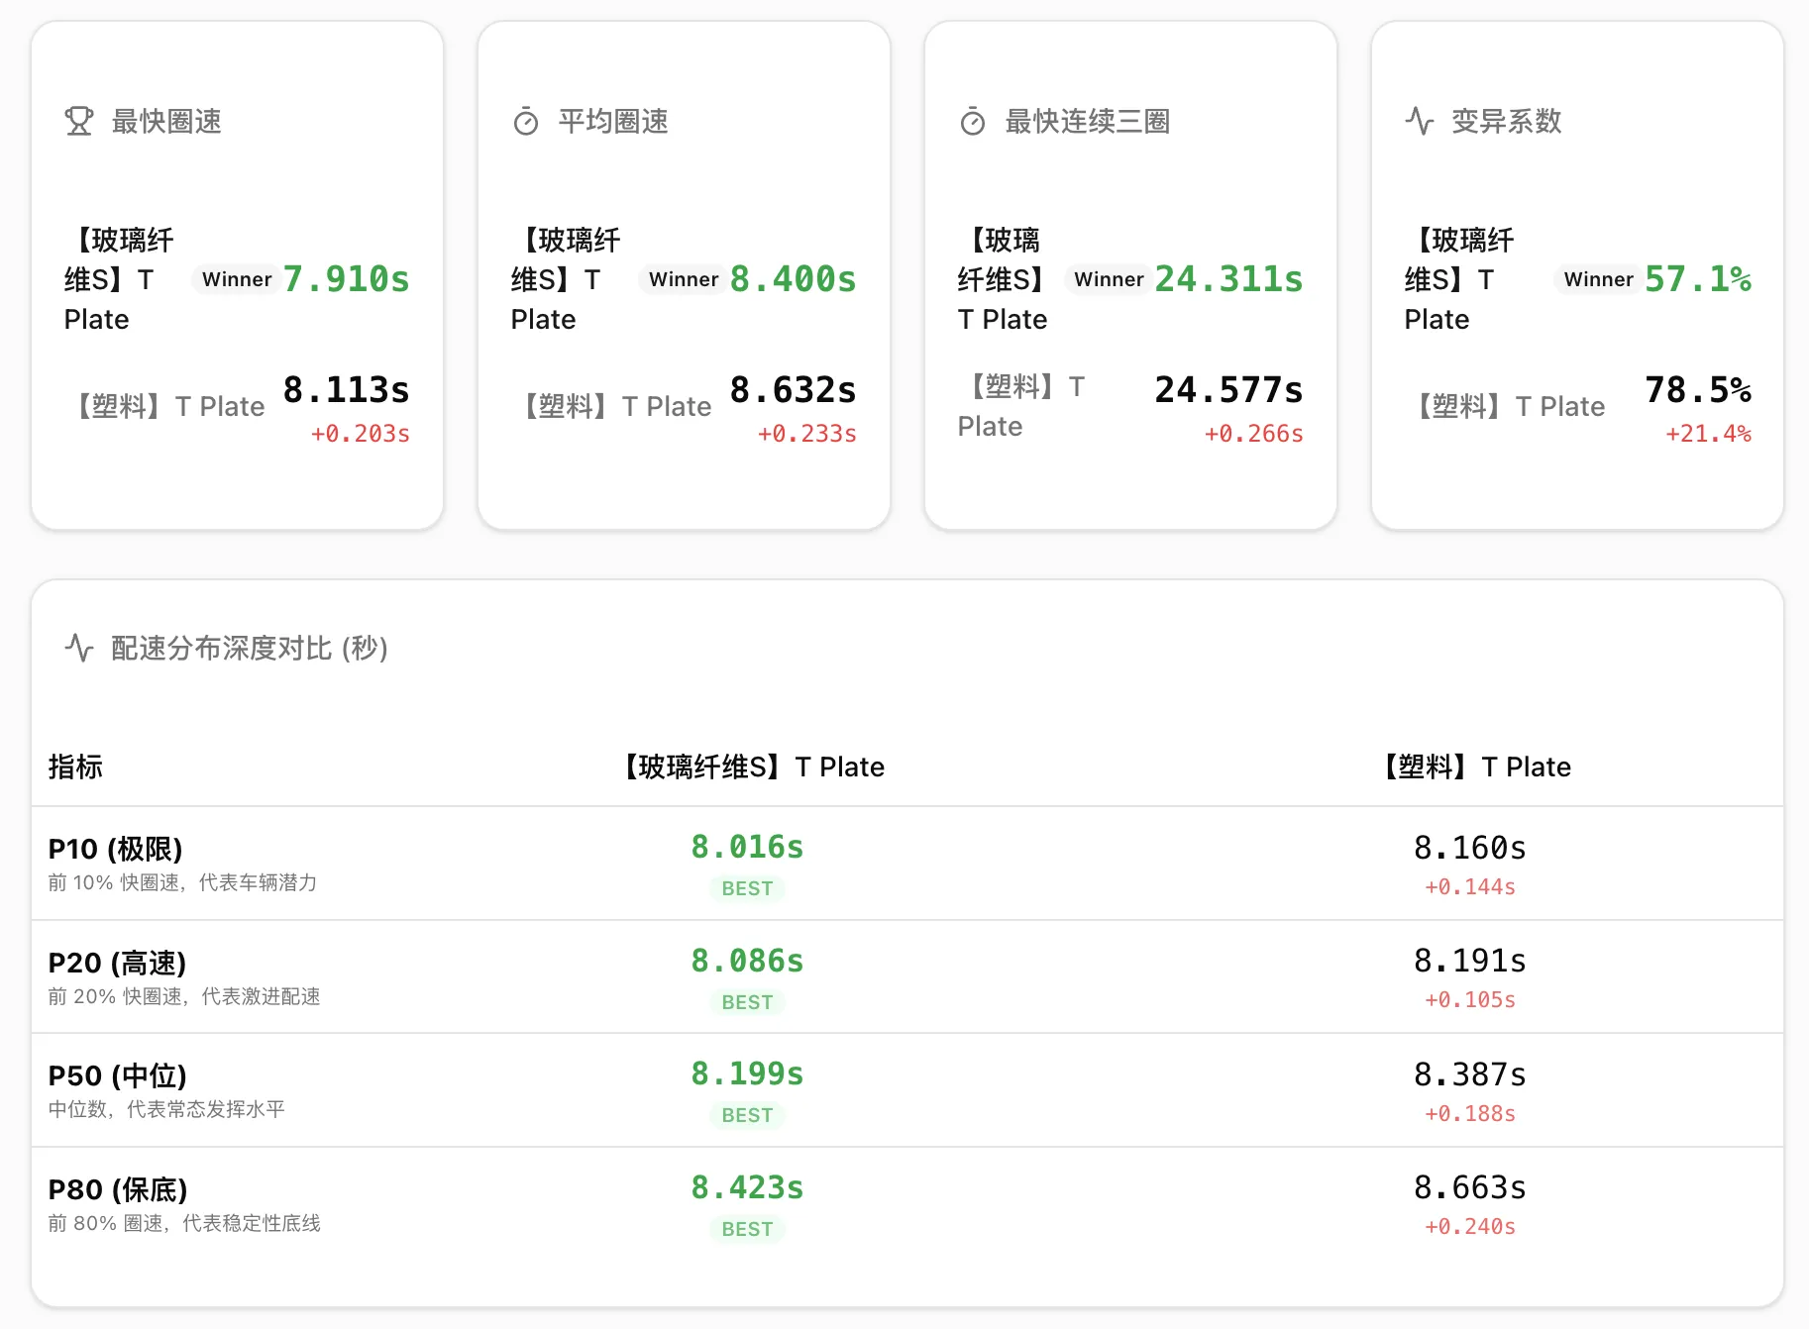Click the Winner badge showing 24.311s
The width and height of the screenshot is (1809, 1329).
coord(1108,279)
